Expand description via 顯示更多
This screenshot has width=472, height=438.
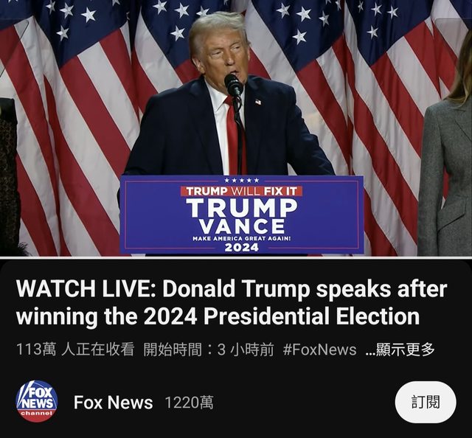pos(400,350)
